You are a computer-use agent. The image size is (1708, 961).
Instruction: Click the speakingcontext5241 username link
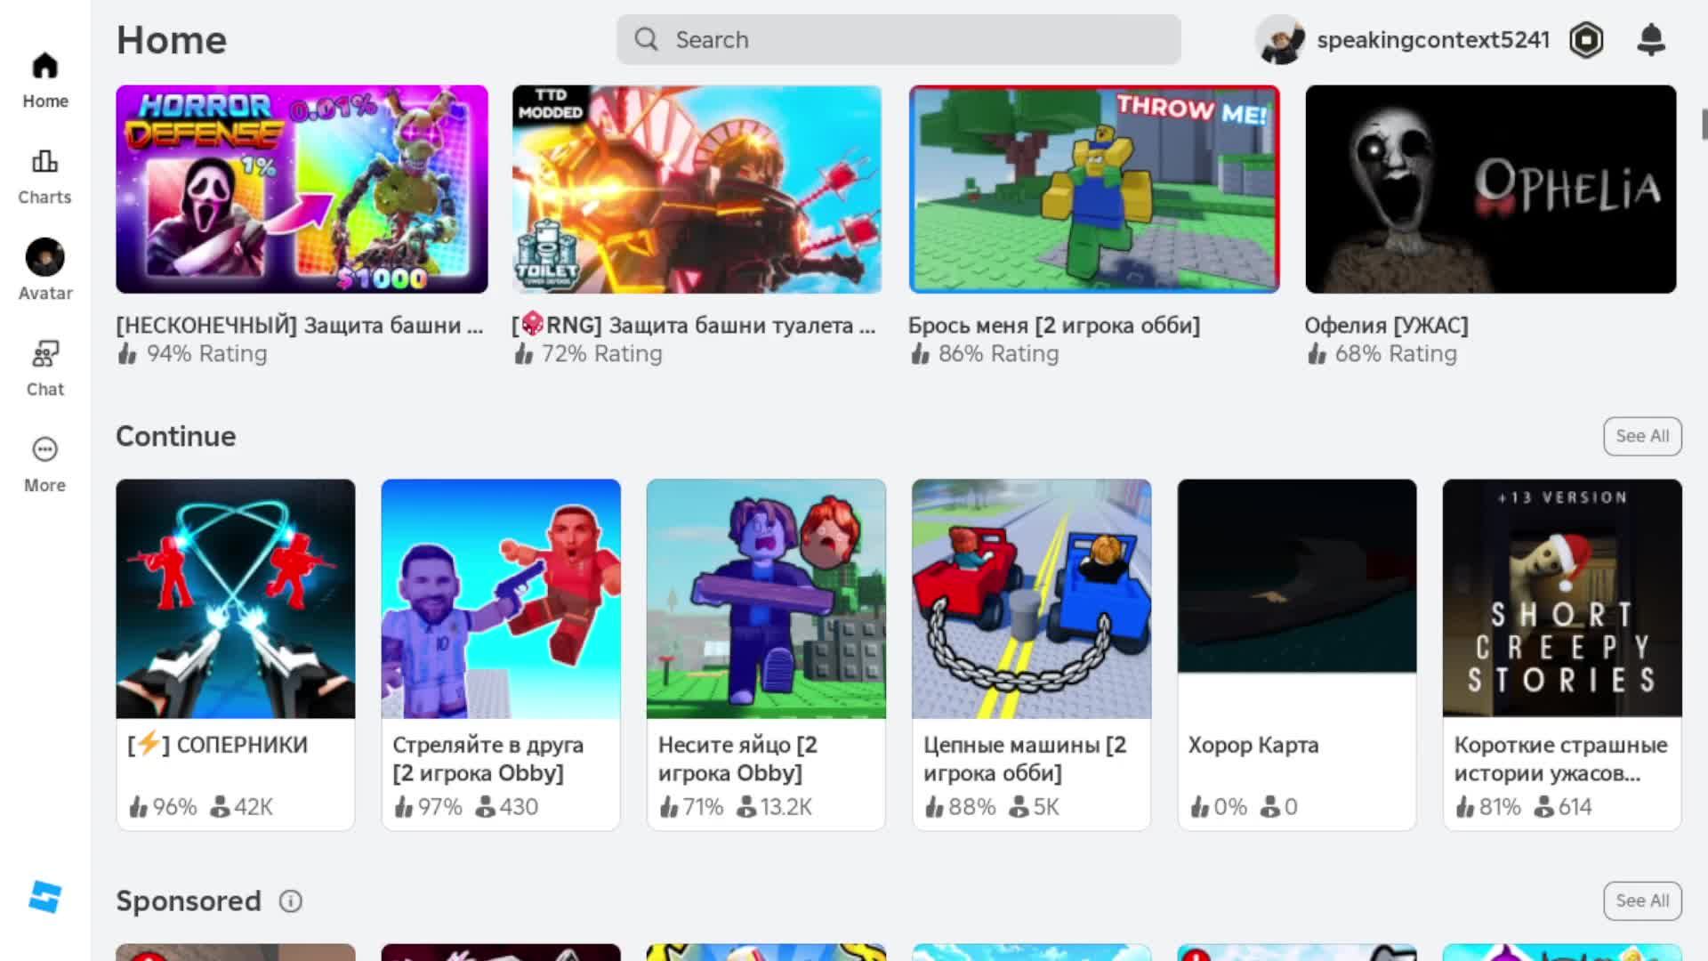pyautogui.click(x=1432, y=40)
